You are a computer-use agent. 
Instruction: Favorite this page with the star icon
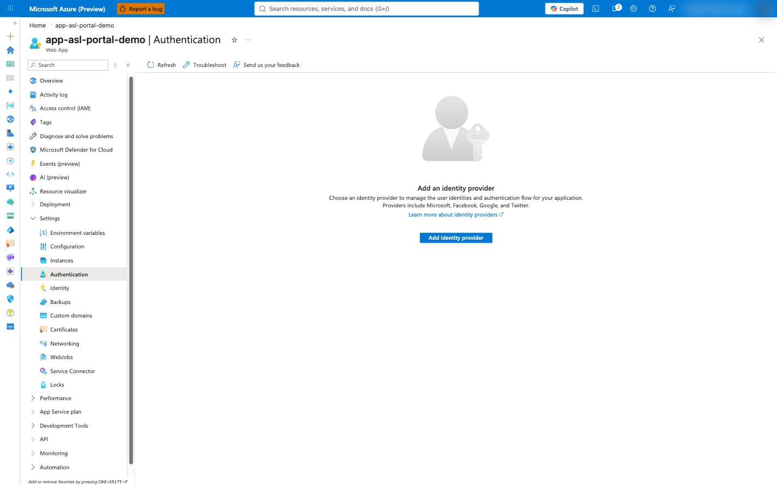234,40
